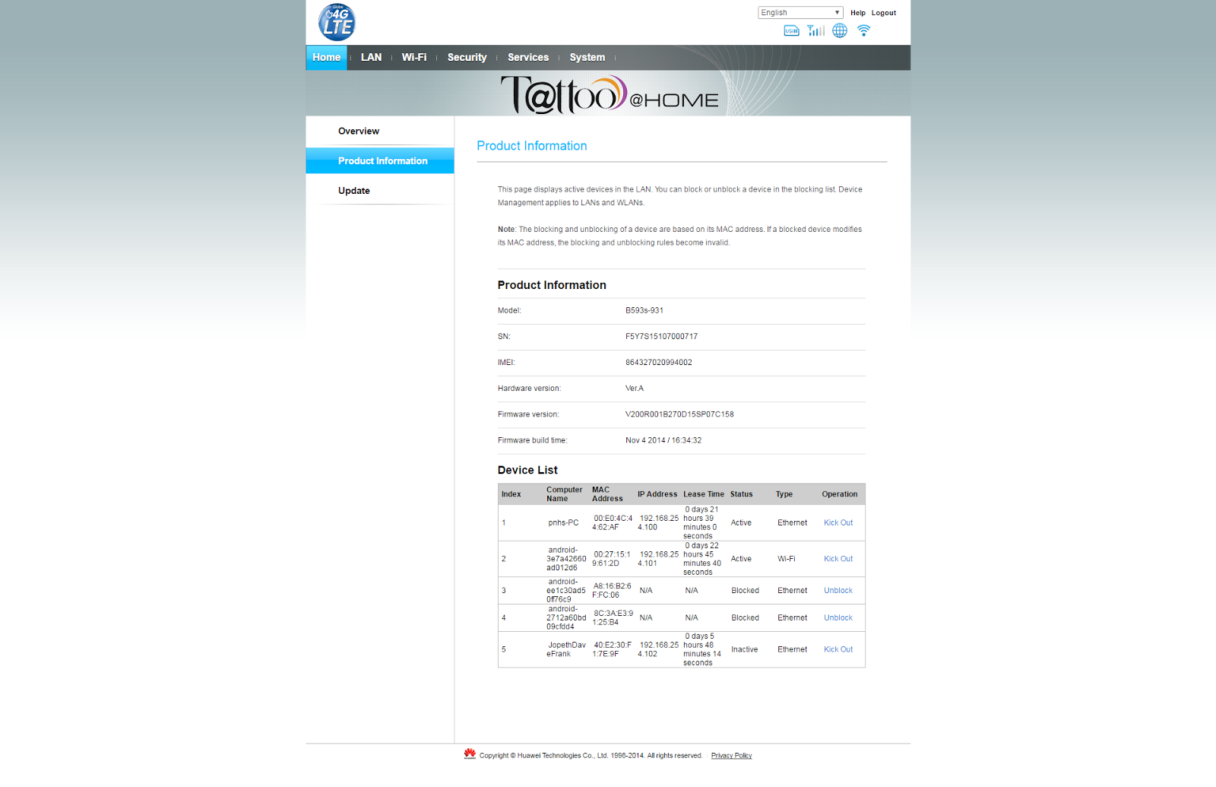Click the Device List heading

527,471
